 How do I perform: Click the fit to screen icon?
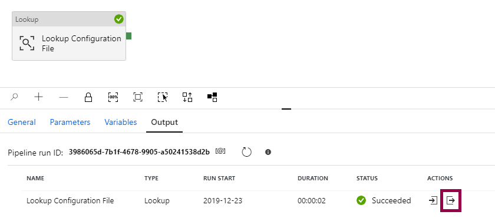pyautogui.click(x=138, y=97)
